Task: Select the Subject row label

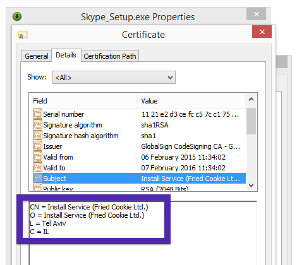Action: click(55, 179)
